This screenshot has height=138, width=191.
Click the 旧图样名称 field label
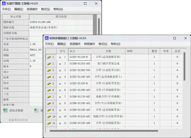pos(10,33)
